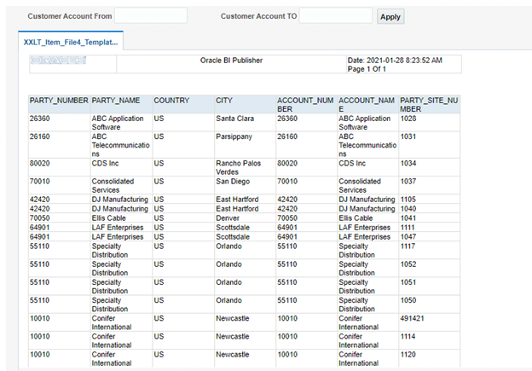Screen dimensions: 532x371
Task: Select the ACCOUNT_NUMBER column header
Action: 305,105
